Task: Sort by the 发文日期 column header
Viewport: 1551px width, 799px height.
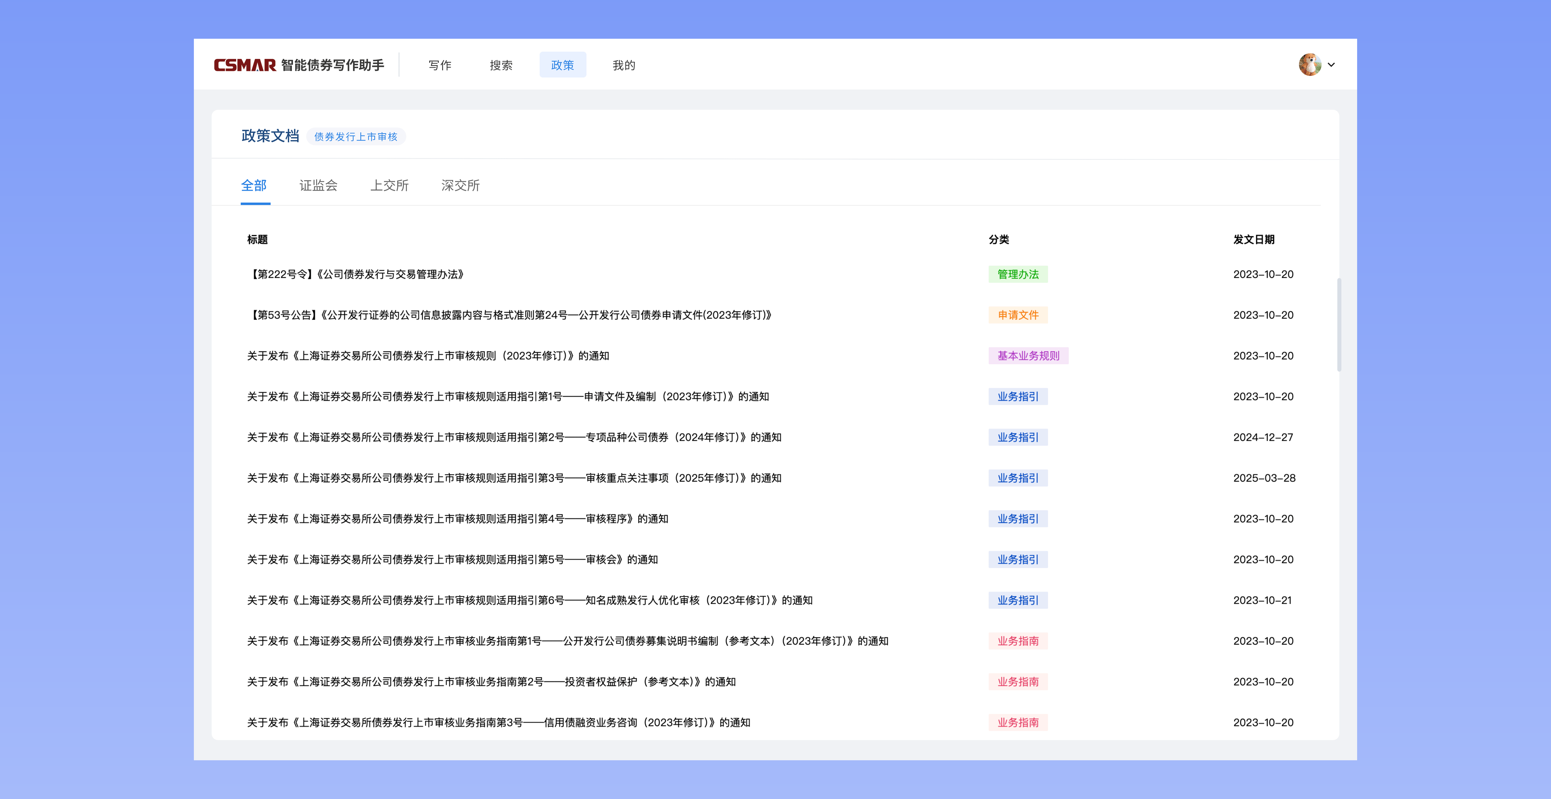Action: (1255, 239)
